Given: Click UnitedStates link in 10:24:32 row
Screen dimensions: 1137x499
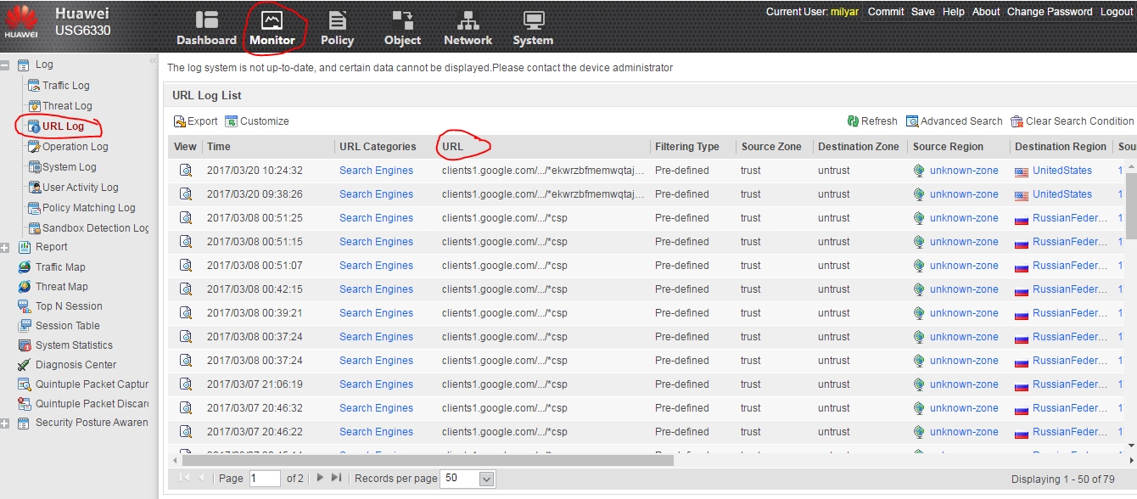Looking at the screenshot, I should 1062,171.
